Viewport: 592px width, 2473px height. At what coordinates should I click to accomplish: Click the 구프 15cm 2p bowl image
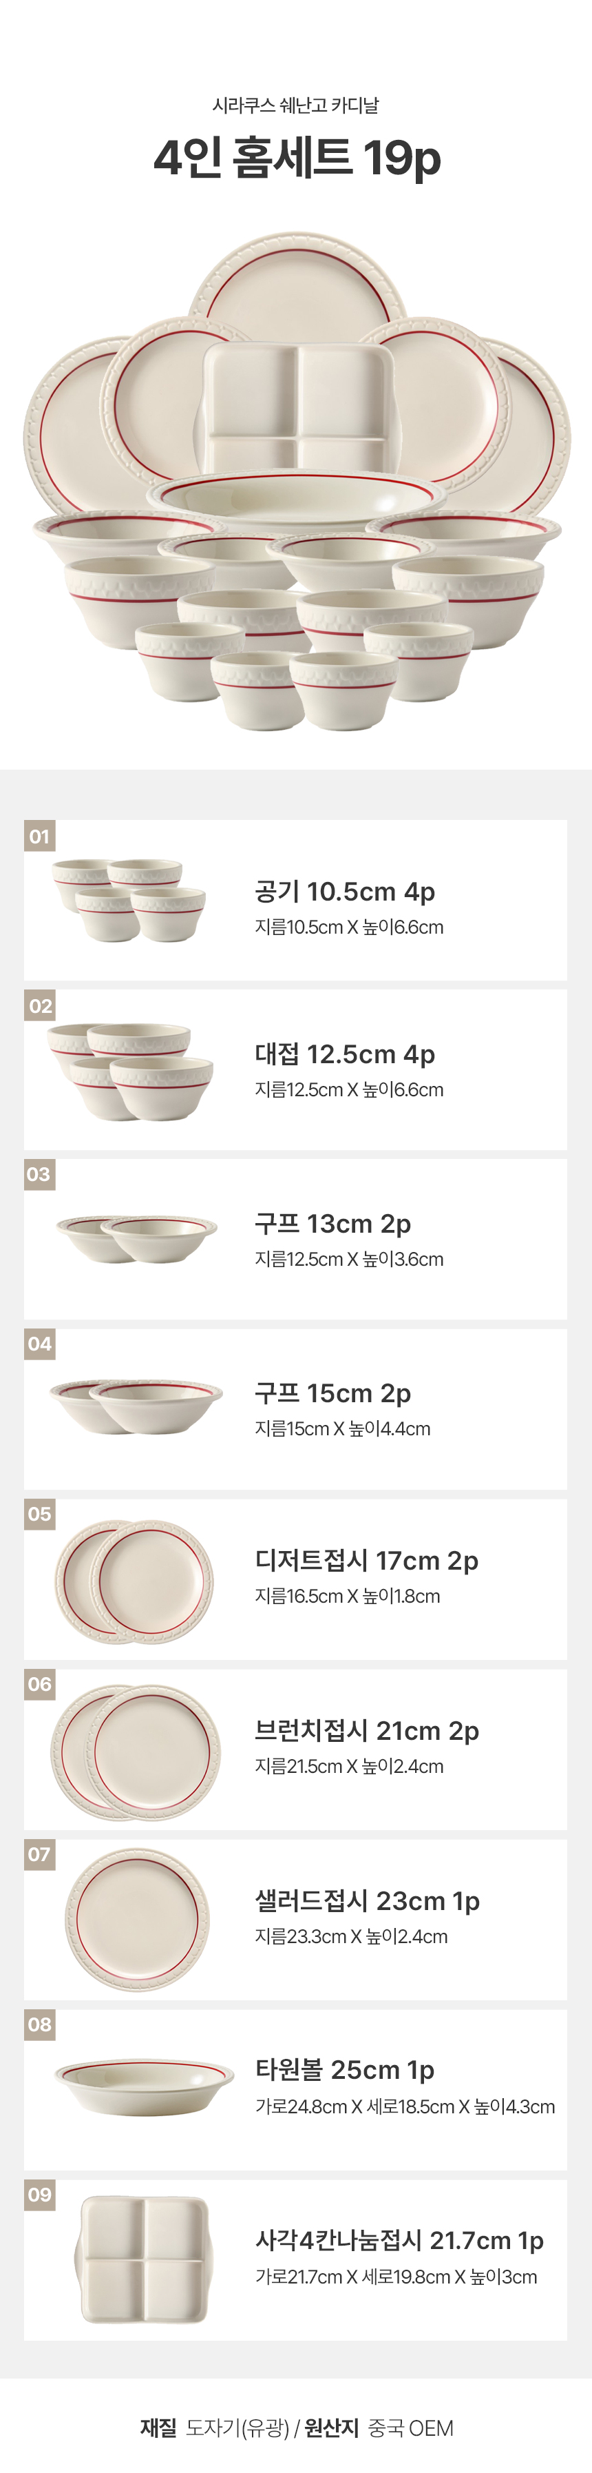pyautogui.click(x=136, y=1406)
